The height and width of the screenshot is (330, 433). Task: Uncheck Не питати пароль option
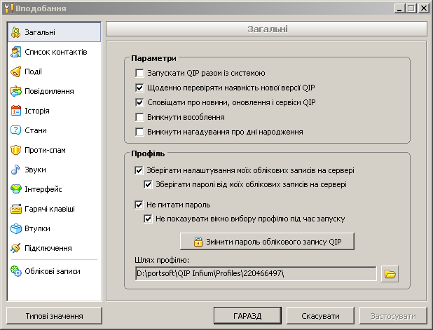pos(139,205)
